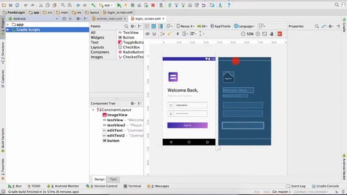Click the Apply Changes lightning icon
347x195 pixels.
pyautogui.click(x=126, y=5)
